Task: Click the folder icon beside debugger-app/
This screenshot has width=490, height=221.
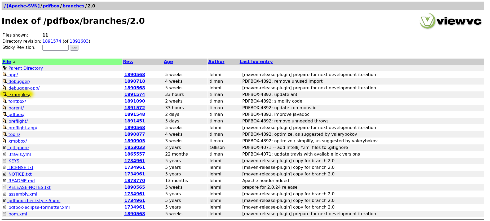Action: (5, 88)
